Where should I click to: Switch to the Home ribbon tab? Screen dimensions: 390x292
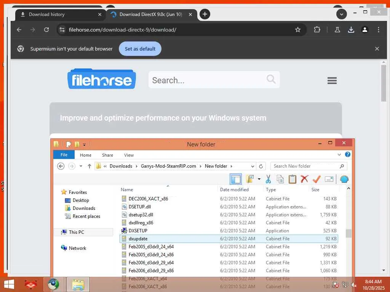coord(86,155)
